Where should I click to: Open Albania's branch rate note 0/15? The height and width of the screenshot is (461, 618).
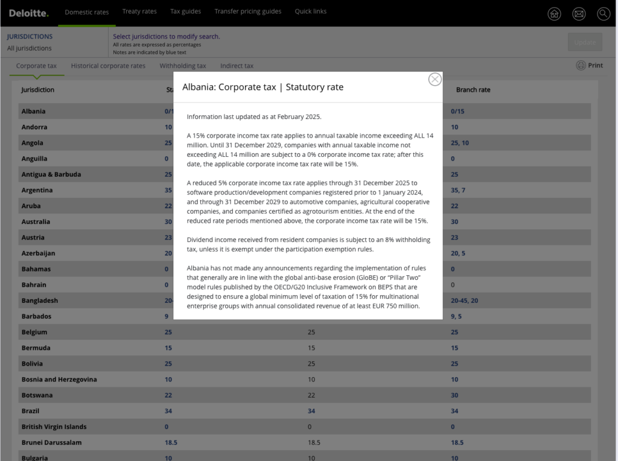coord(457,112)
